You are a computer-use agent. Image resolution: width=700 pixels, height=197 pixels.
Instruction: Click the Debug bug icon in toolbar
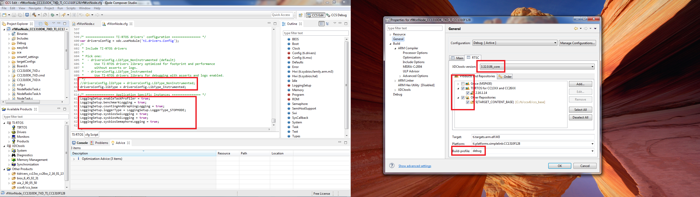click(x=52, y=15)
